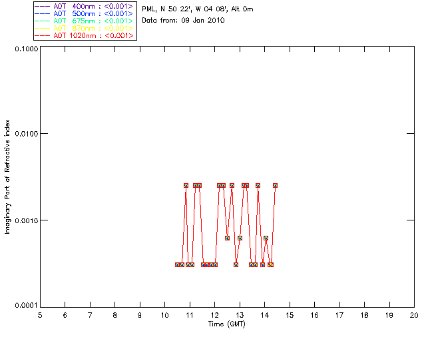
Task: Click the mid-level data marker near 12.5 GMT
Action: (x=227, y=238)
